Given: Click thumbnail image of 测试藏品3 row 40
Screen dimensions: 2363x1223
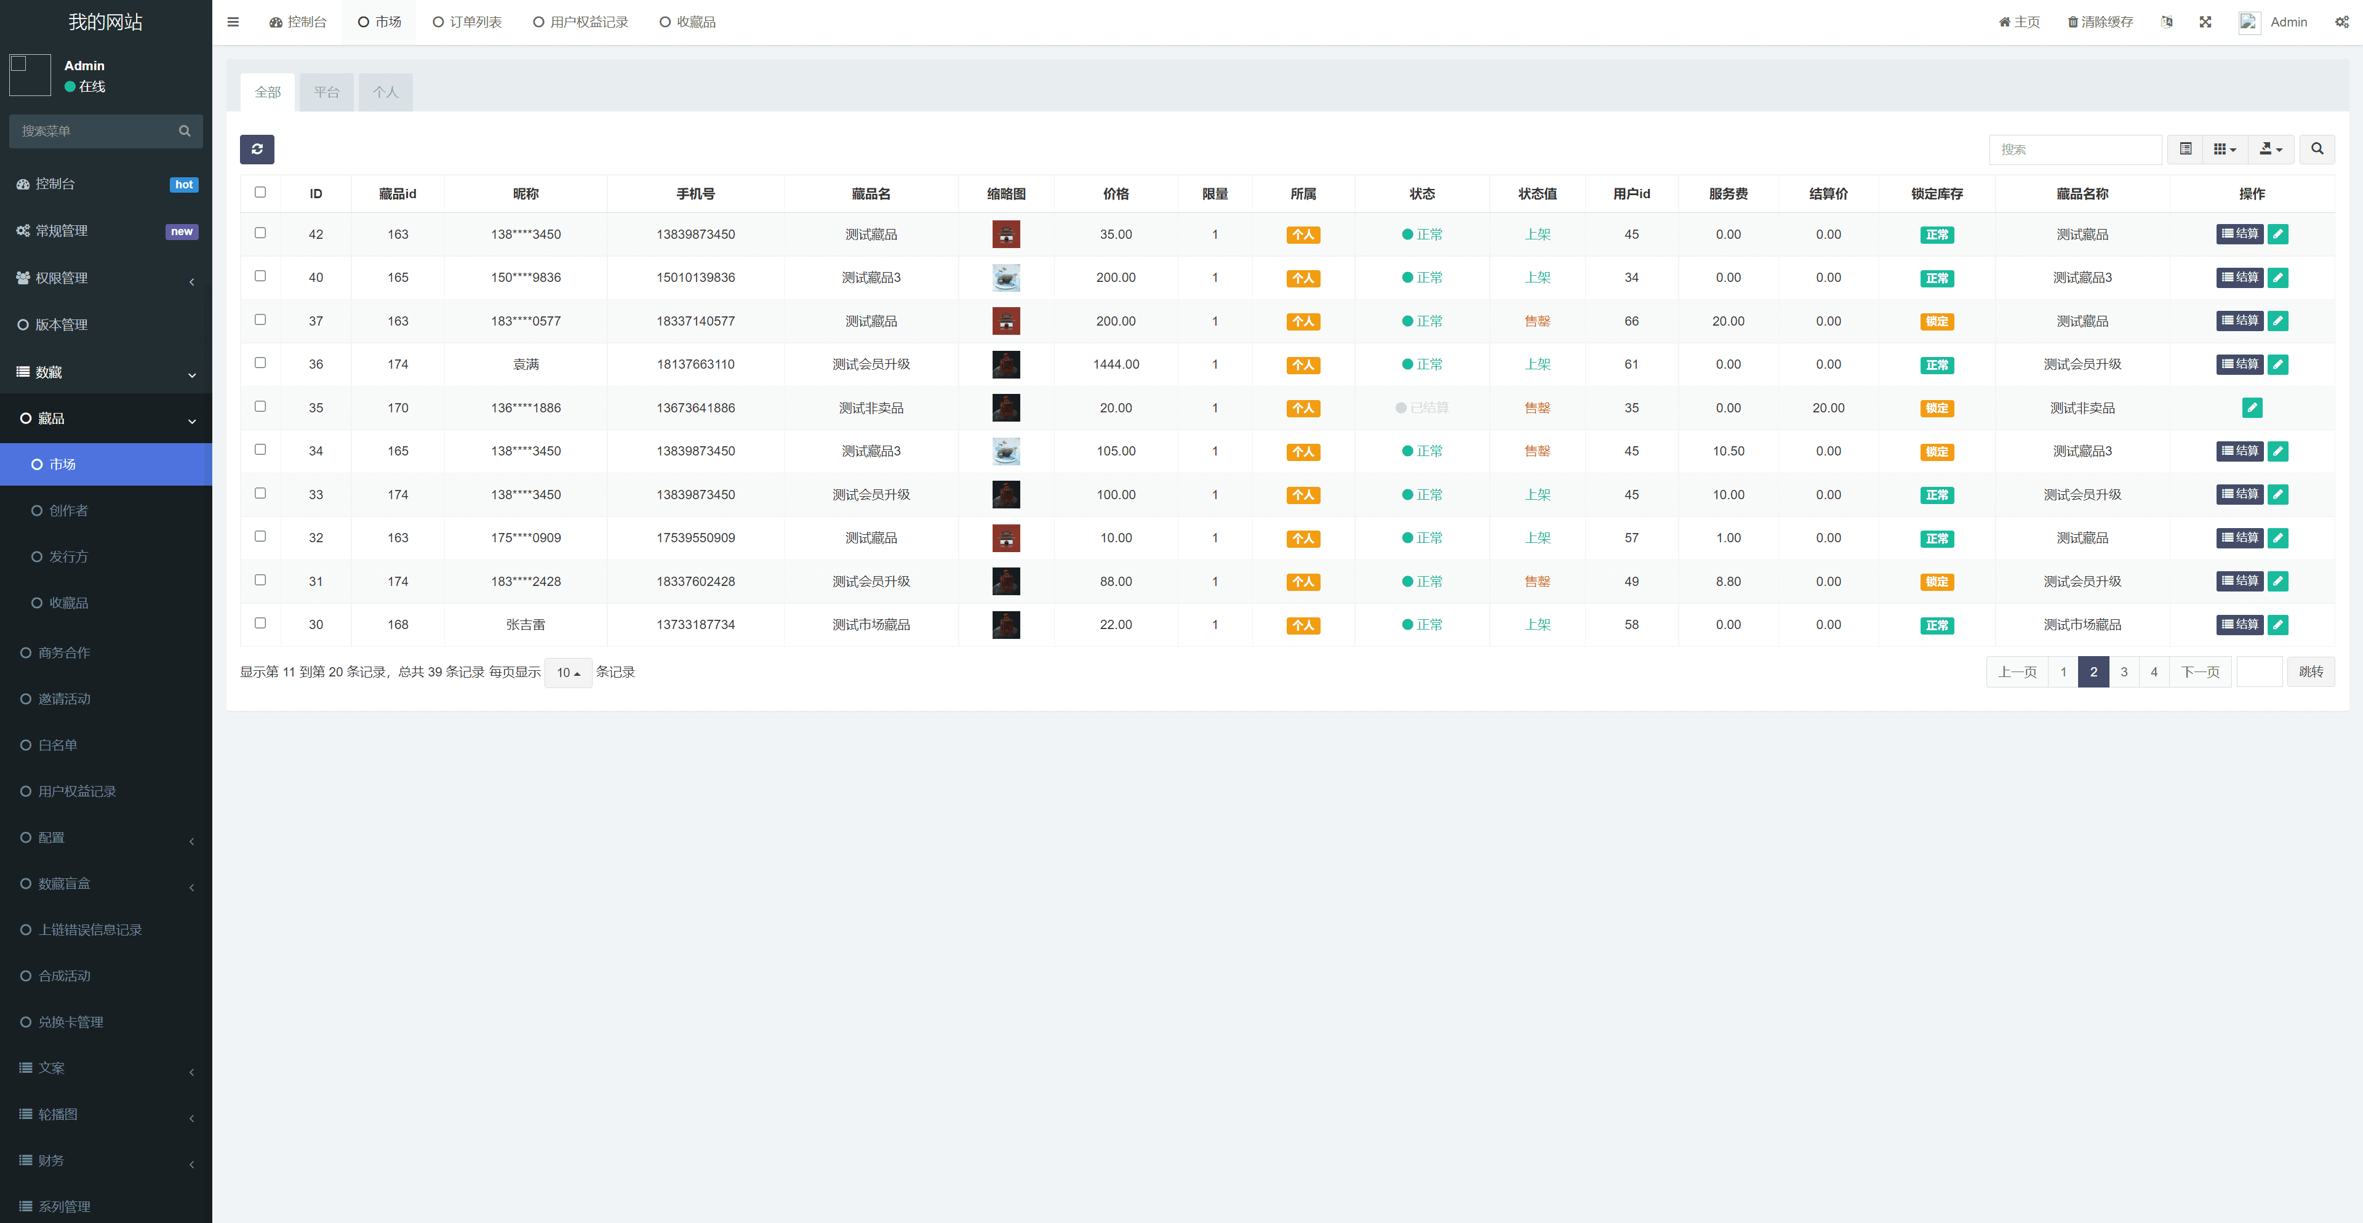Looking at the screenshot, I should click(x=1006, y=277).
